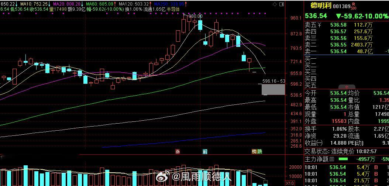Screen dimensions: 389x186
Task: Click the green 主力净额 bar
Action: coord(343,159)
